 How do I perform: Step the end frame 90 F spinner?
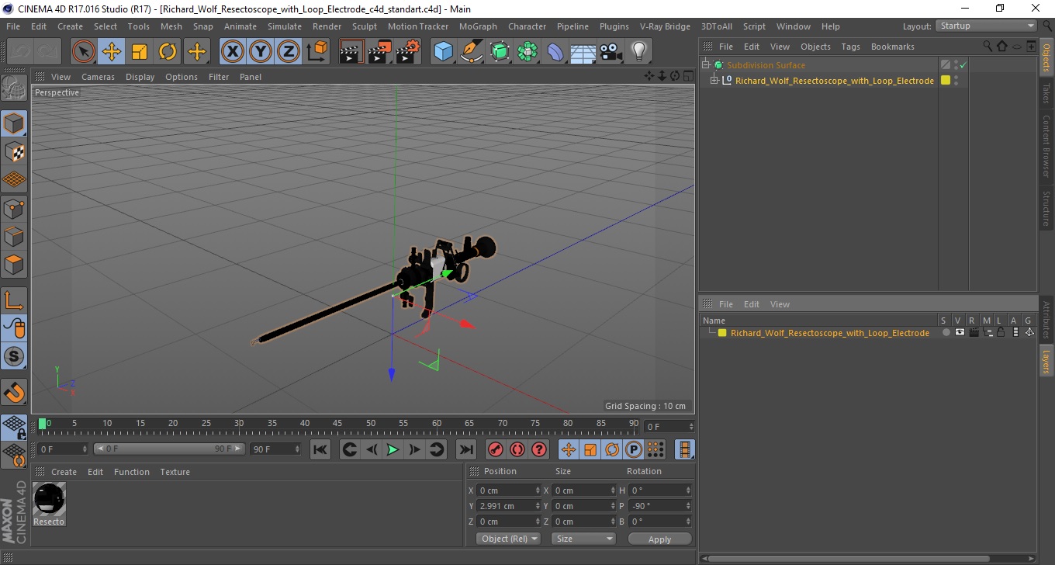(x=297, y=449)
